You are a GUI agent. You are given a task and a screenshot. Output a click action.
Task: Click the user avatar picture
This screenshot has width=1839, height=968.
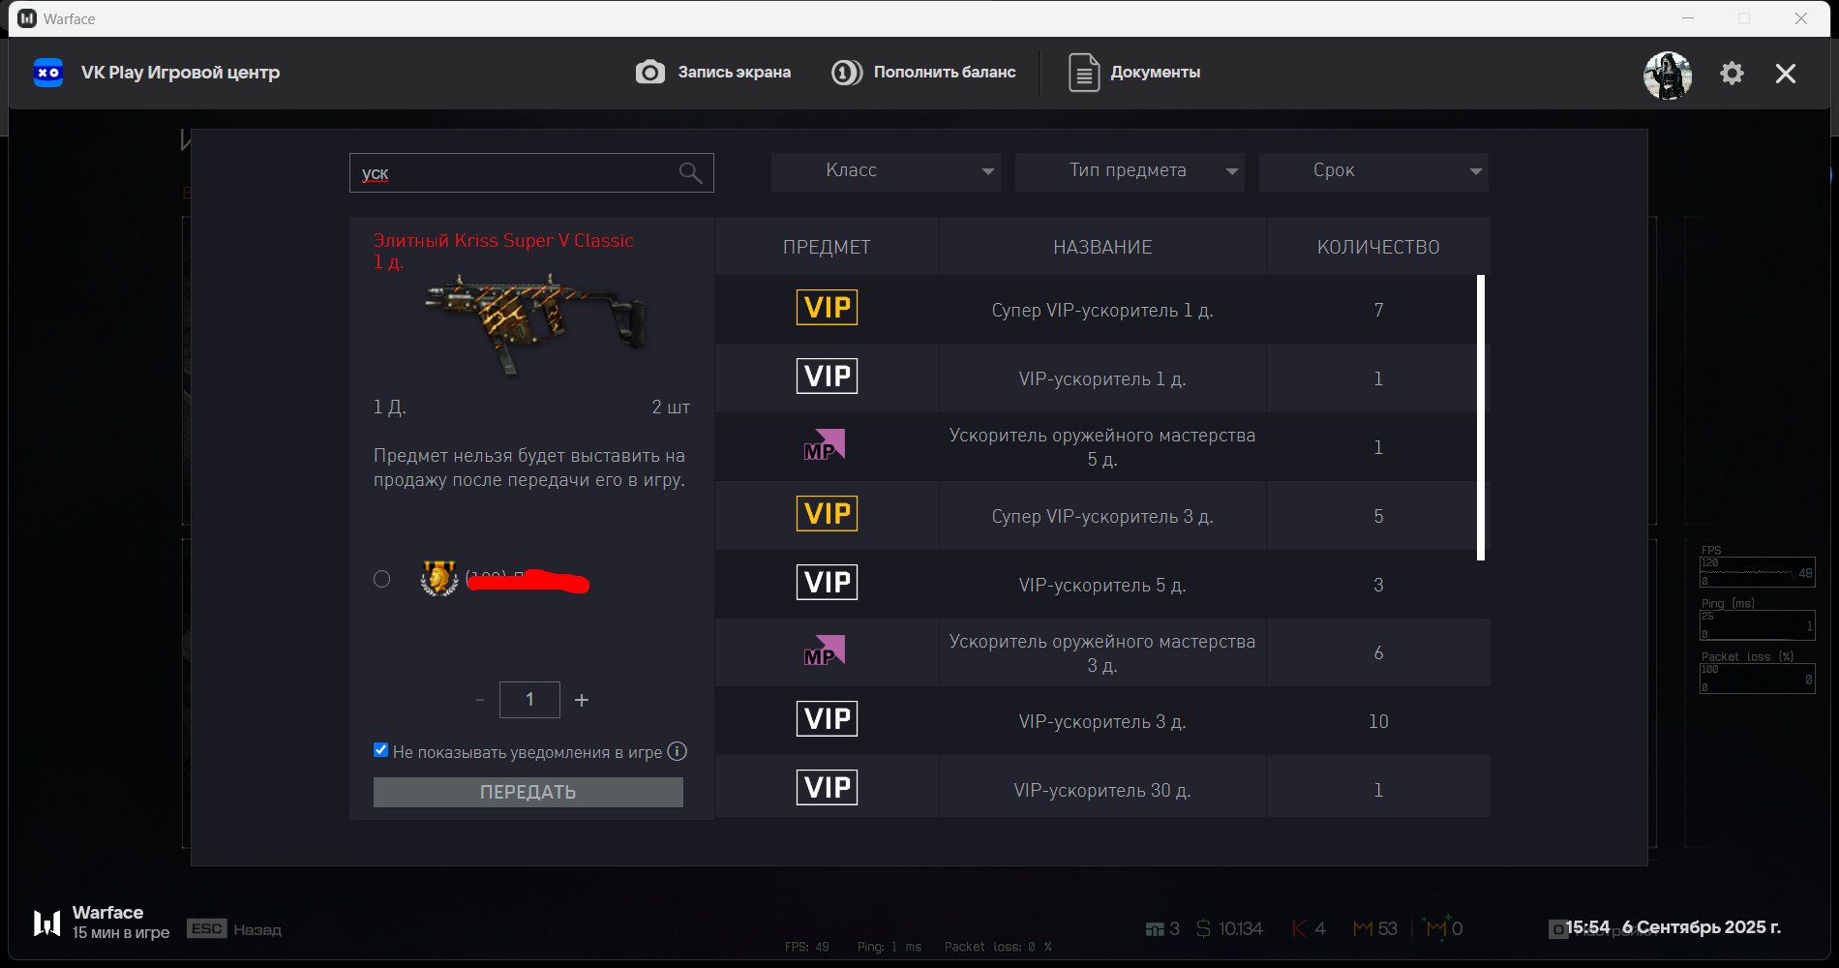(1668, 75)
